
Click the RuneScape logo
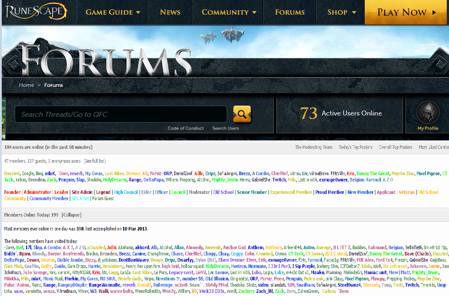(x=36, y=12)
